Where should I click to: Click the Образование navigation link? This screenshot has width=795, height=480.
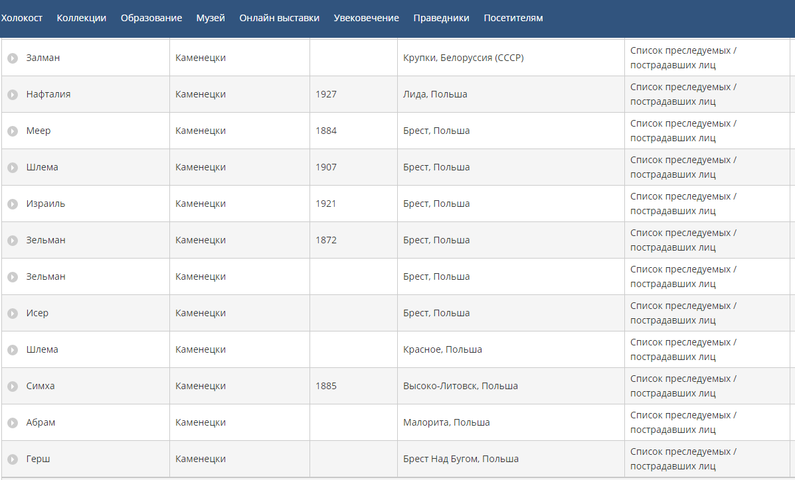(x=151, y=18)
